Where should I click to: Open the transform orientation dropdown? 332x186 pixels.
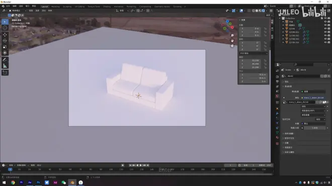(122, 11)
